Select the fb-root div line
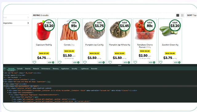 coord(22,73)
